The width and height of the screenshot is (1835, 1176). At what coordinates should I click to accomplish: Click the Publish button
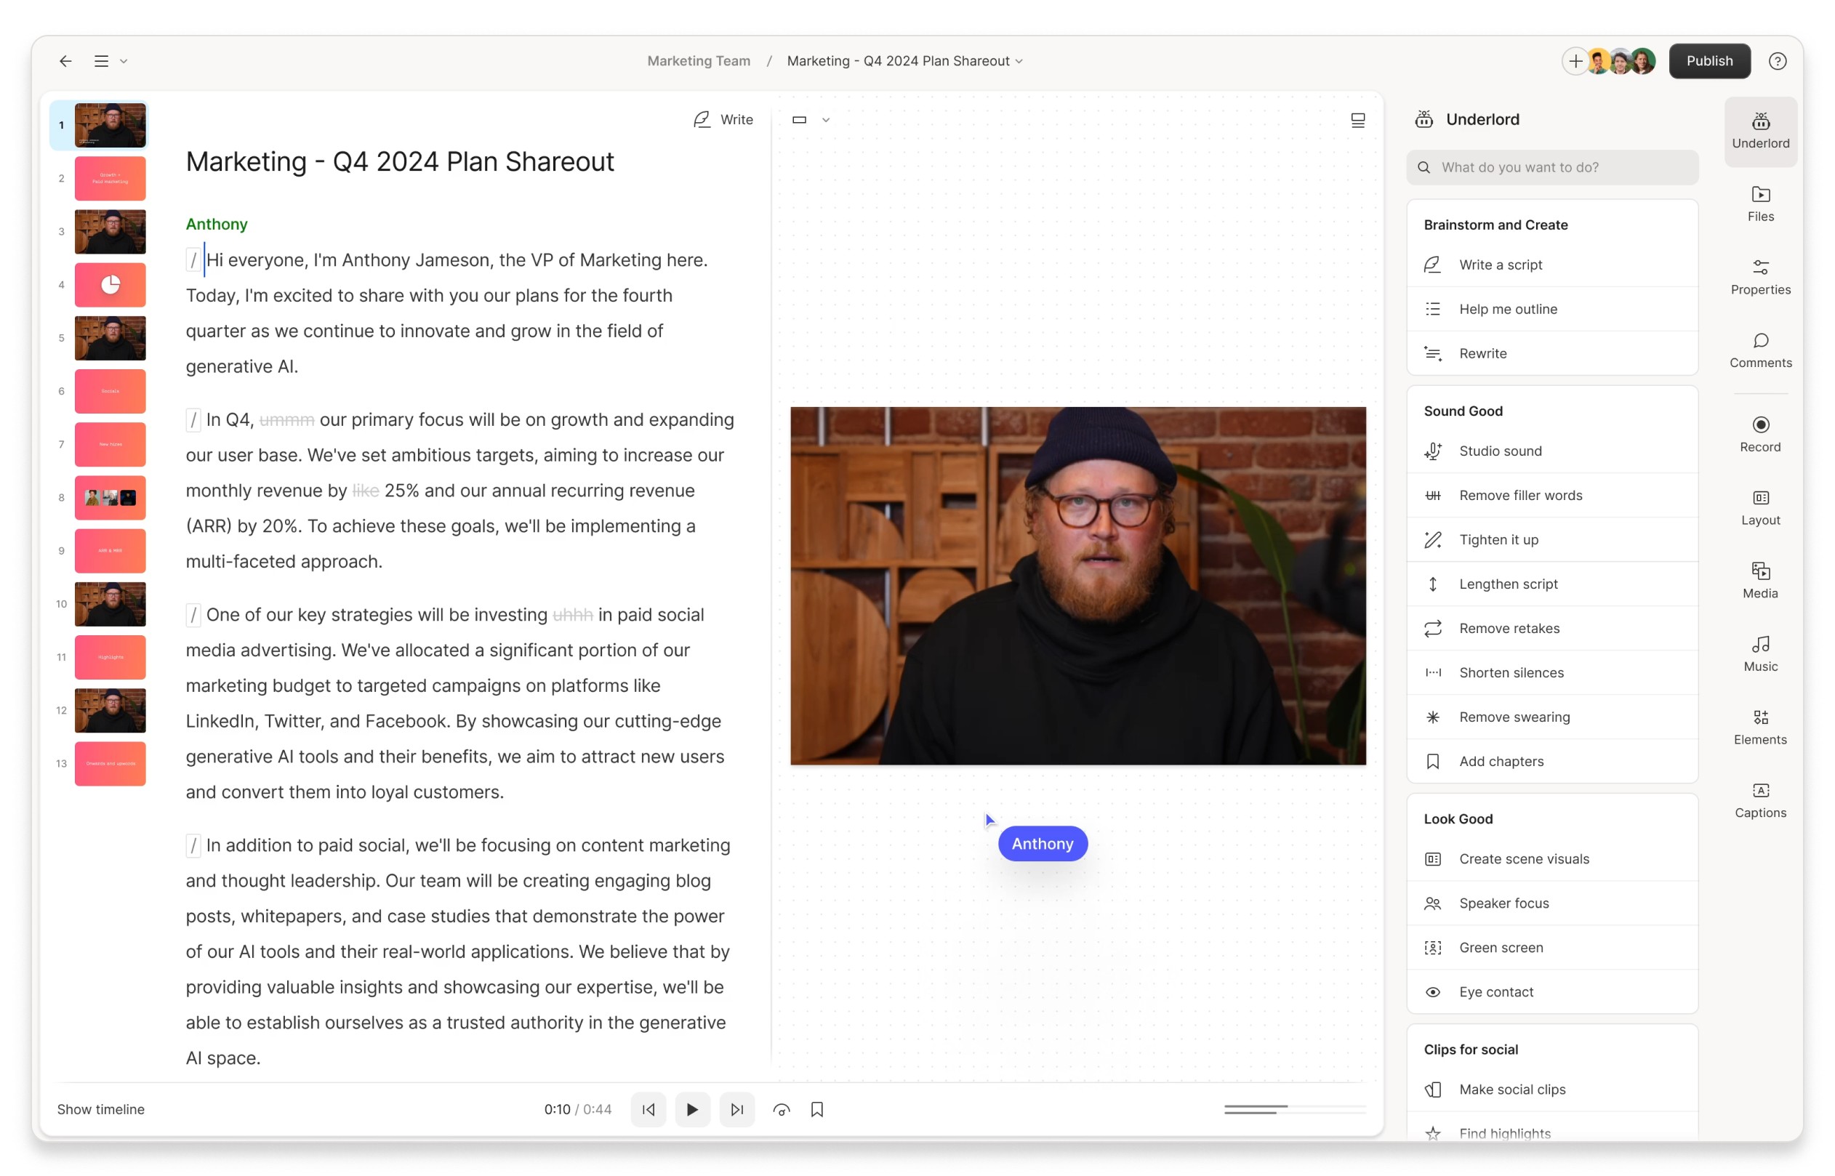point(1708,61)
